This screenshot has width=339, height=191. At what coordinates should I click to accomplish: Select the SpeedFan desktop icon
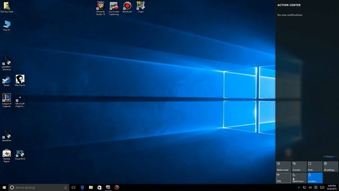tap(6, 136)
